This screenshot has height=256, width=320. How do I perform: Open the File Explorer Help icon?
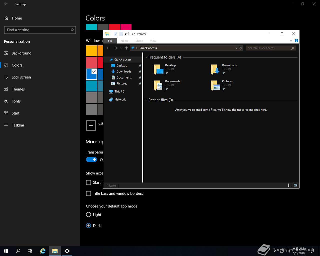click(296, 40)
